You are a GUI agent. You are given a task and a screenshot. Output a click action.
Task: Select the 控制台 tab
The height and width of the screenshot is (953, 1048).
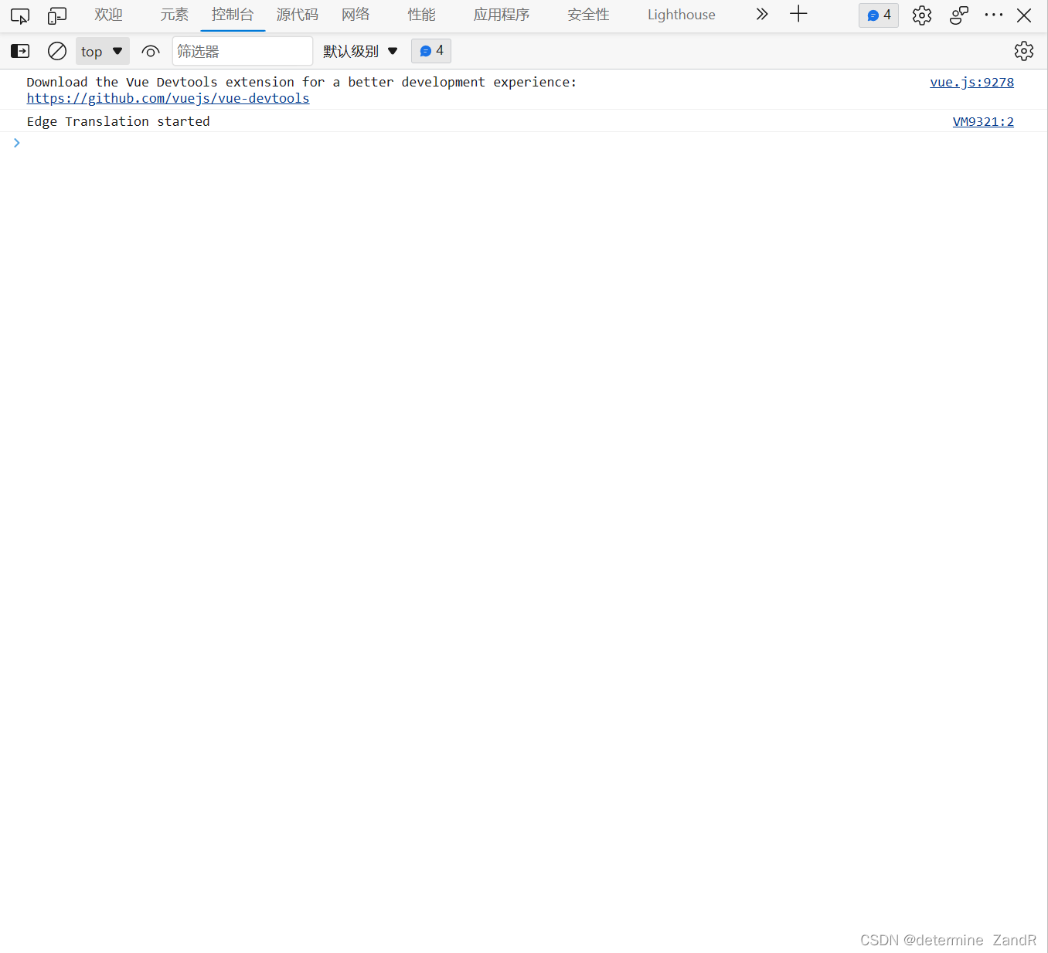point(233,15)
